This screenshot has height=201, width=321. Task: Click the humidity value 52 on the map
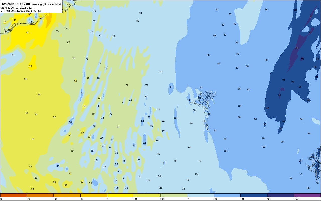(54, 117)
